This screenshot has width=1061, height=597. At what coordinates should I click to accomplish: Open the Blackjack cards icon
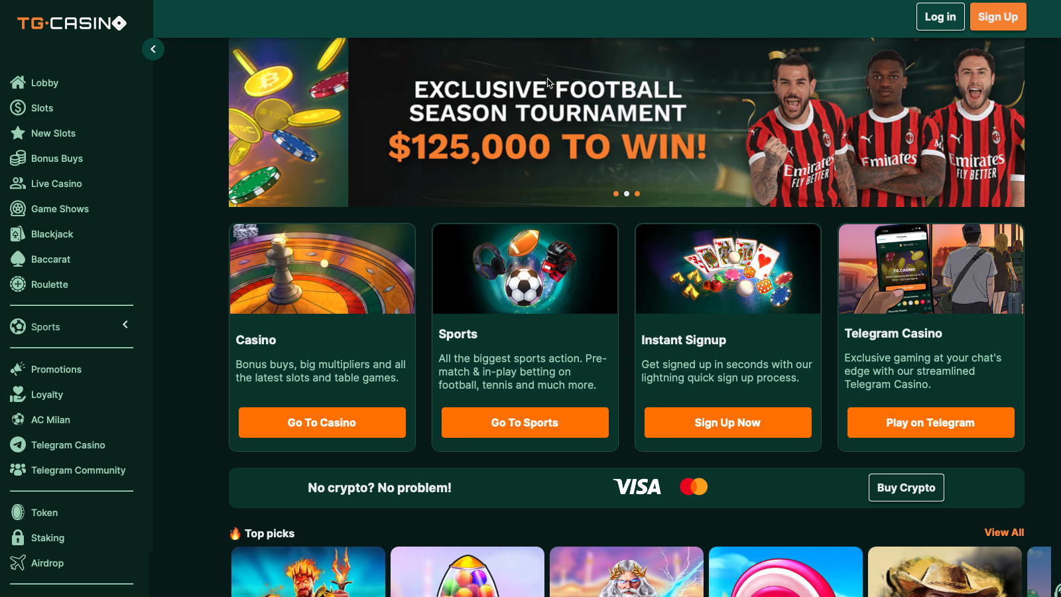[x=18, y=233]
